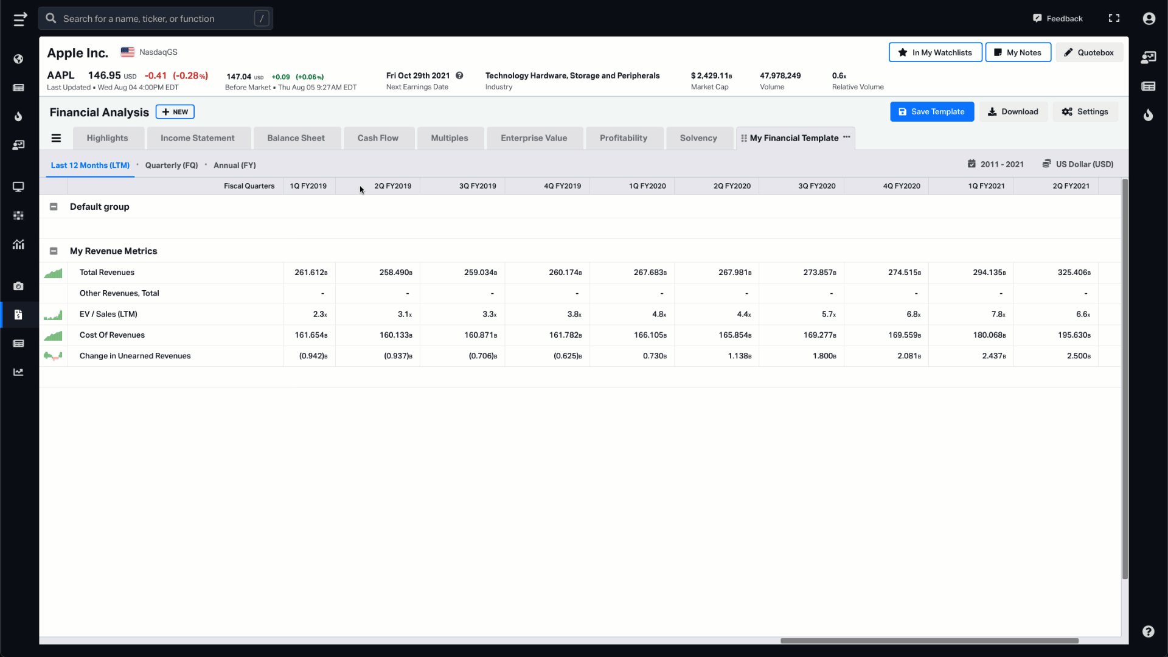
Task: Click the 325.406B Total Revenues value
Action: pyautogui.click(x=1074, y=273)
